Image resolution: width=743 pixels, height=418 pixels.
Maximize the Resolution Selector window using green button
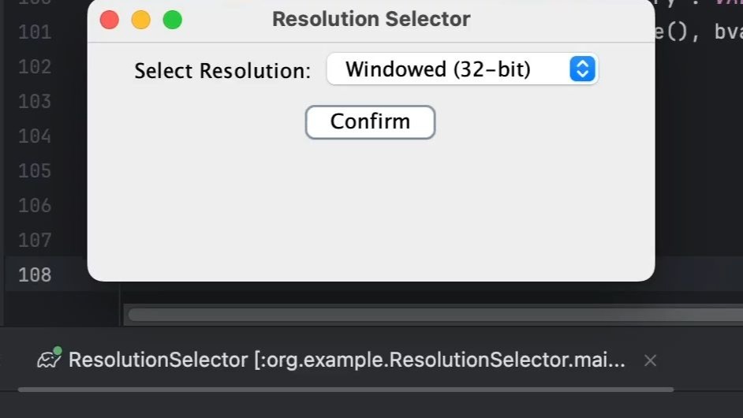pos(173,20)
